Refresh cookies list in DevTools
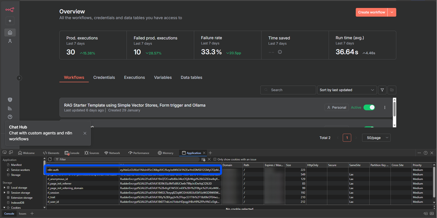 coord(50,159)
